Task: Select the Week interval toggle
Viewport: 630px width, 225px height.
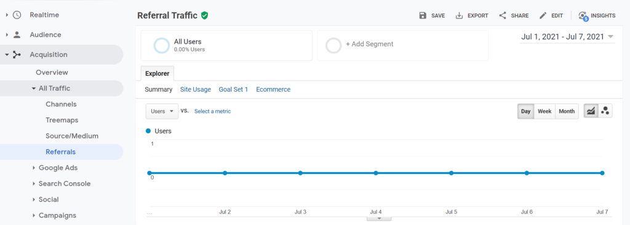Action: pos(544,111)
